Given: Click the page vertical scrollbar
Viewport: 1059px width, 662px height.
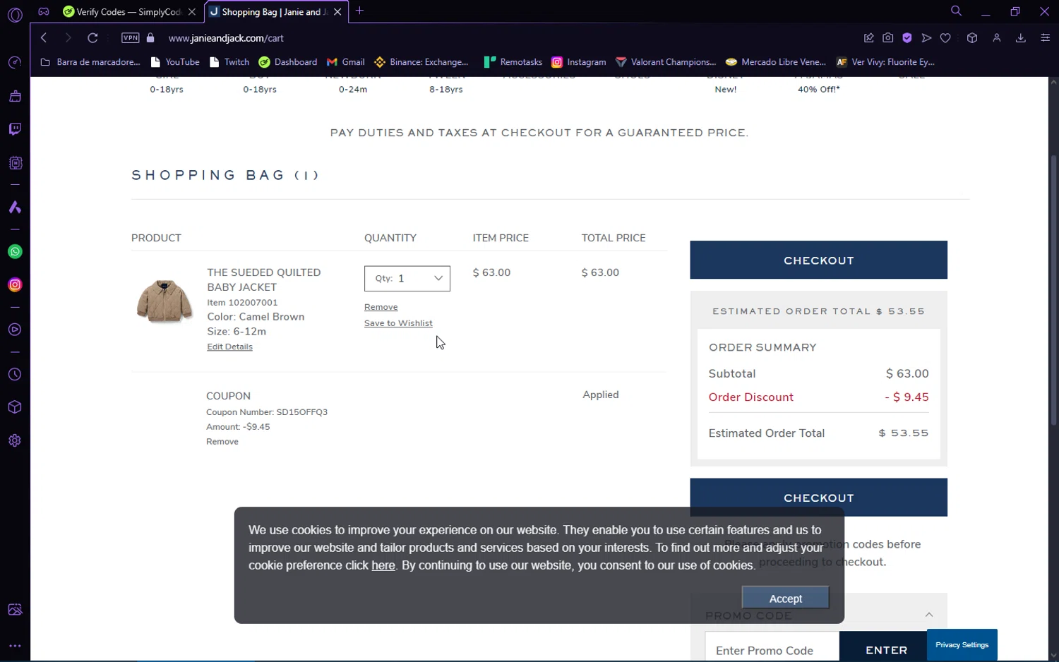Looking at the screenshot, I should [1053, 289].
